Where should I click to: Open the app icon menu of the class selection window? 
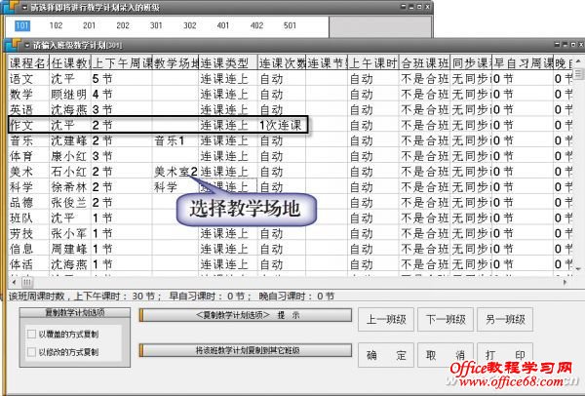point(11,7)
